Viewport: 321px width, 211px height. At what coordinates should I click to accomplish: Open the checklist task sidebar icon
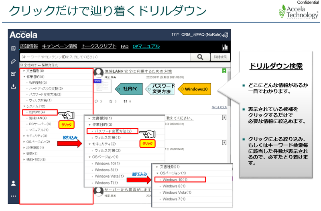click(x=13, y=74)
